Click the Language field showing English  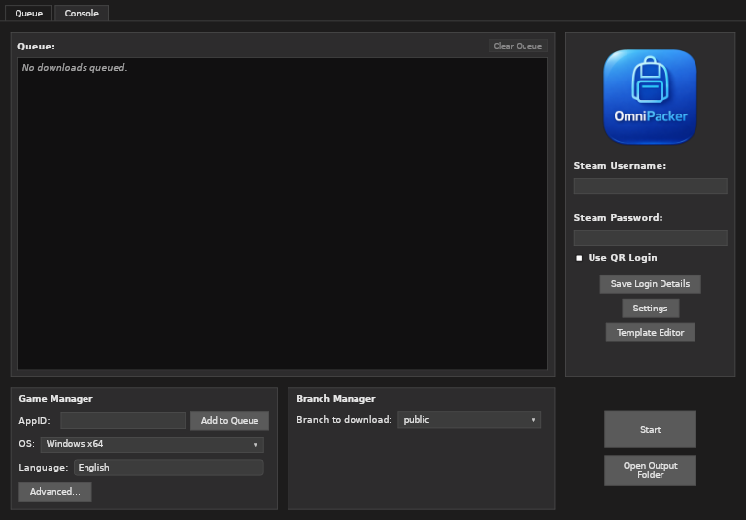[x=168, y=468]
